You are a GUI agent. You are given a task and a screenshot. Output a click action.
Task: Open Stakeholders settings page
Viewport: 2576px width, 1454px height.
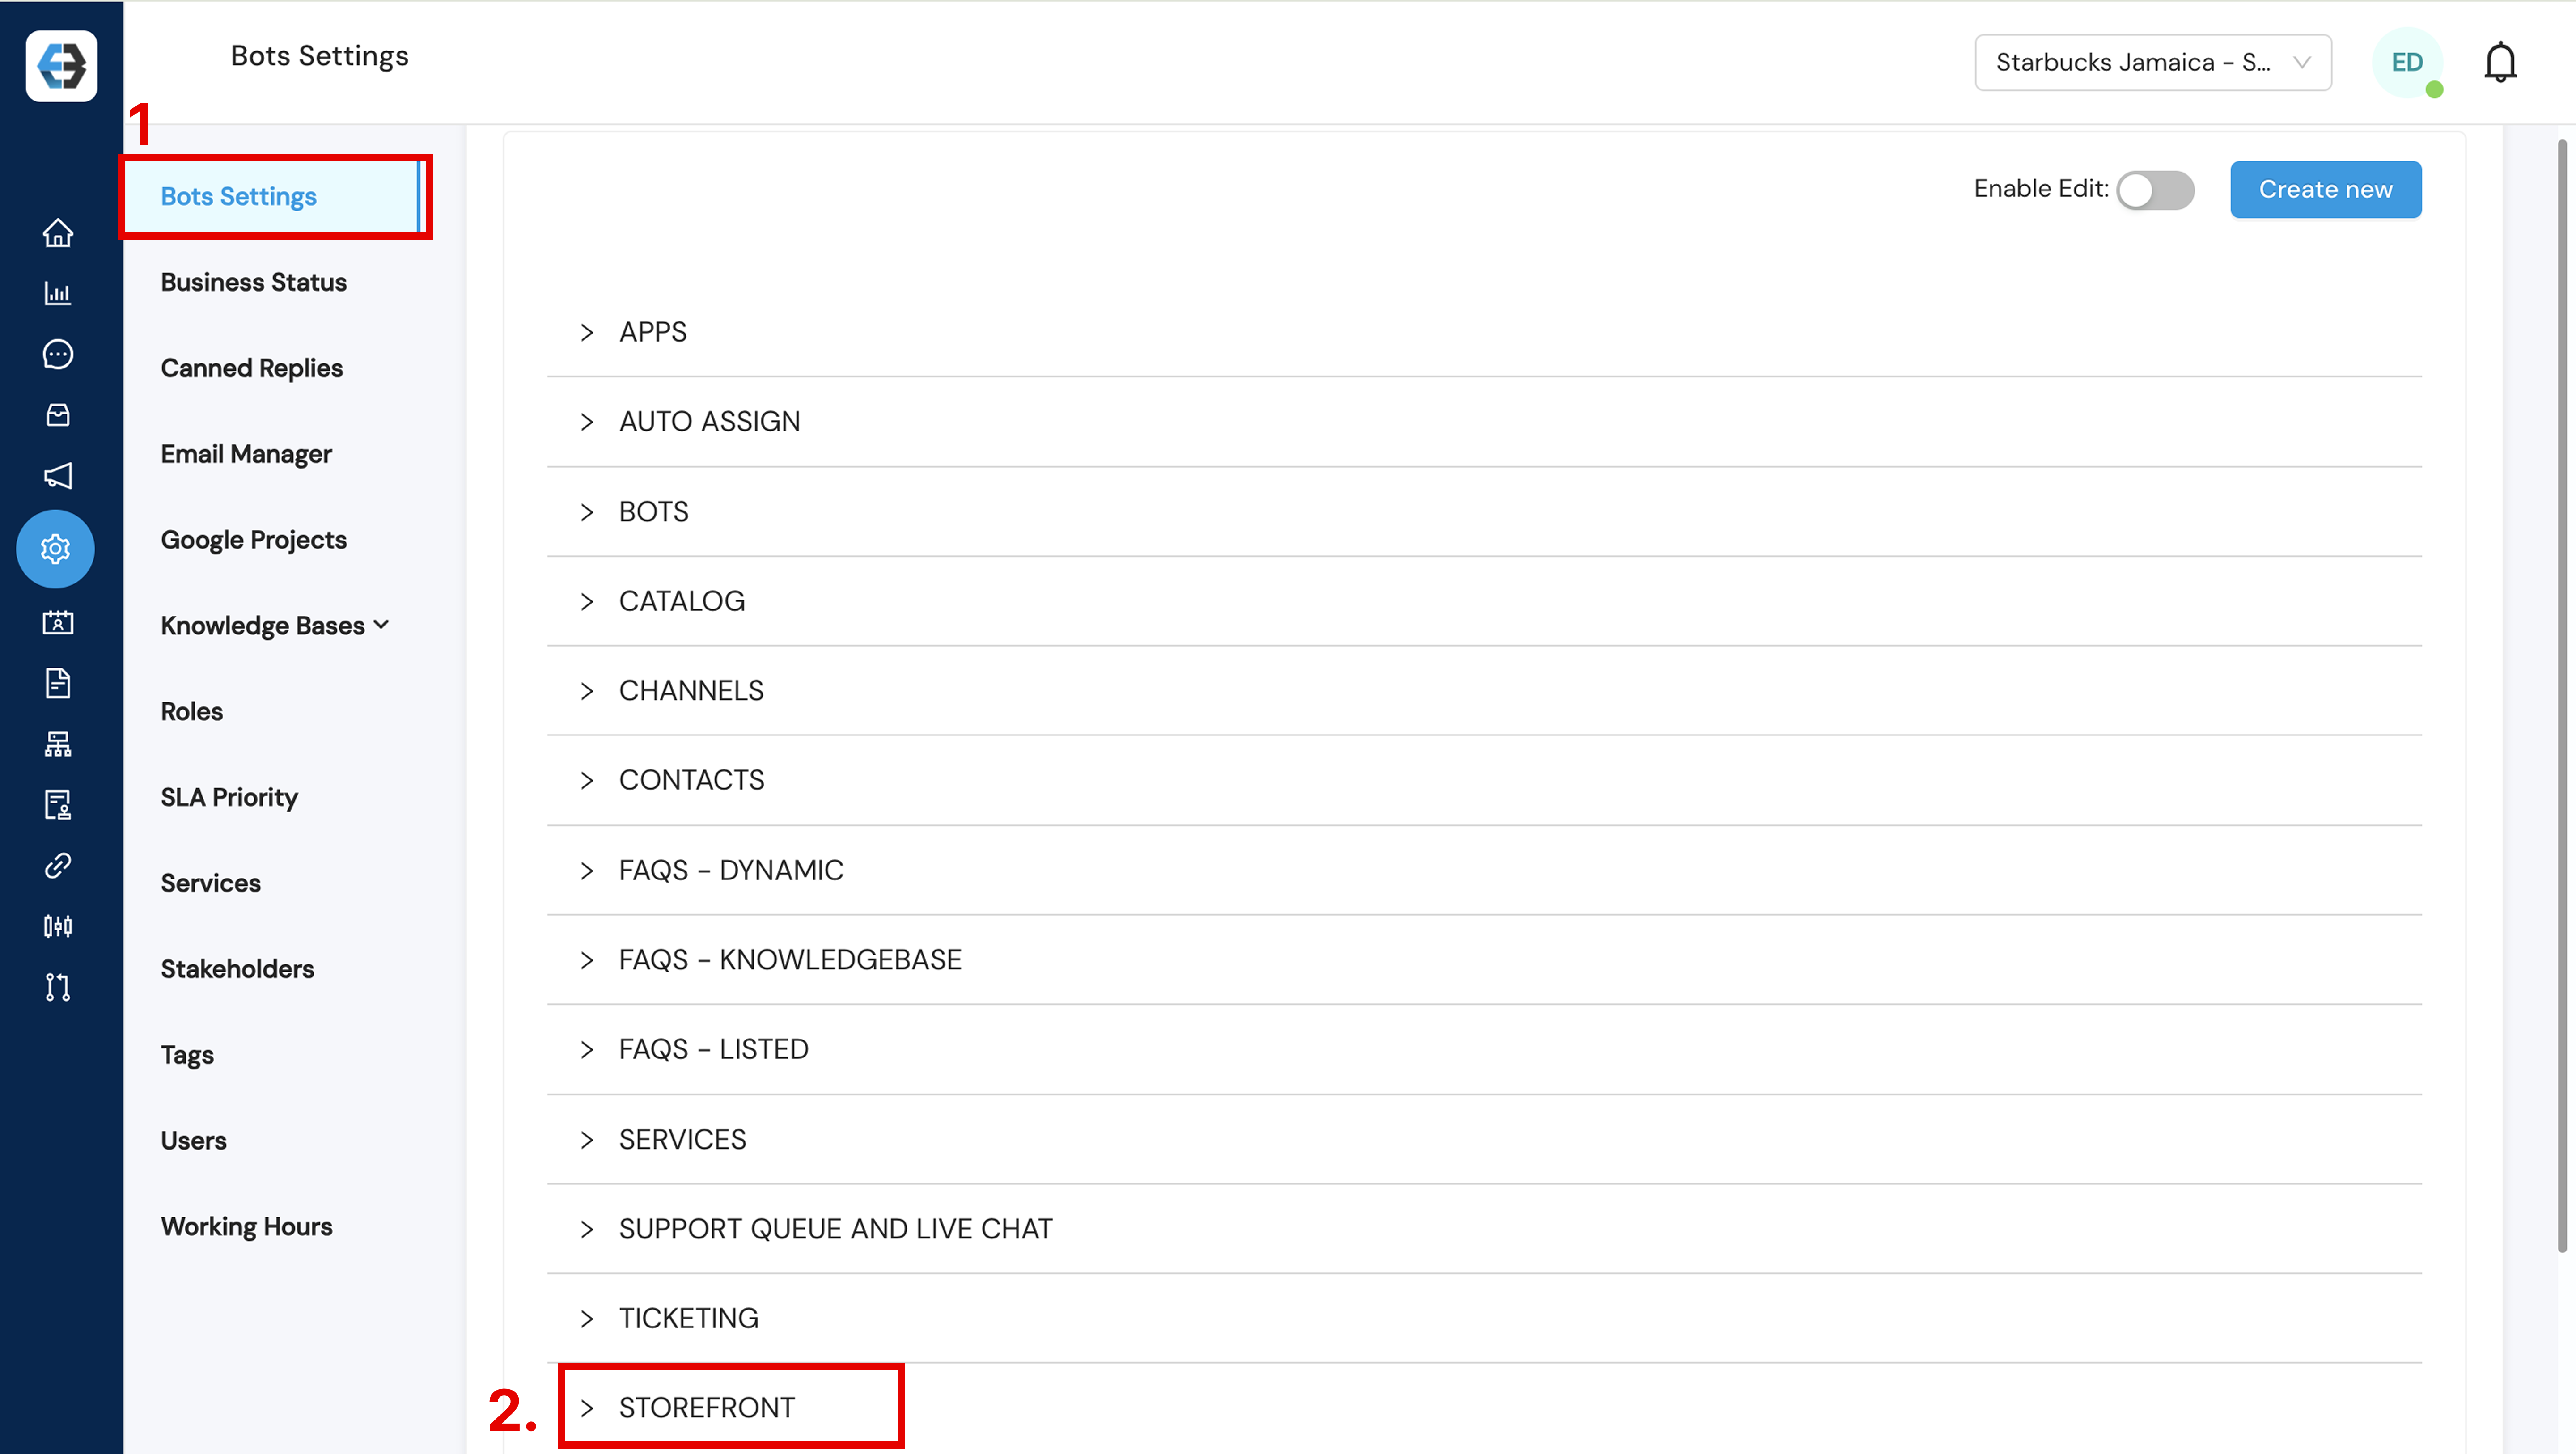(237, 969)
